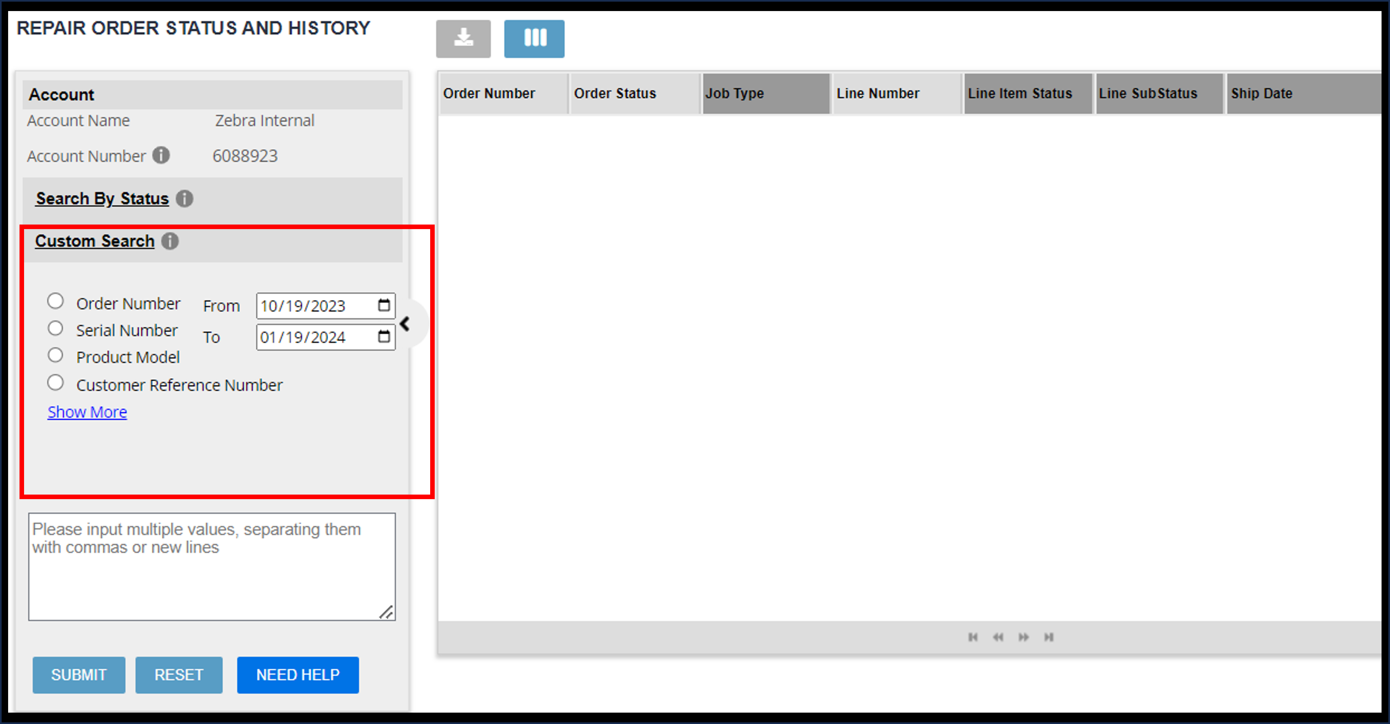Sort by Line SubStatus column header

pos(1159,93)
